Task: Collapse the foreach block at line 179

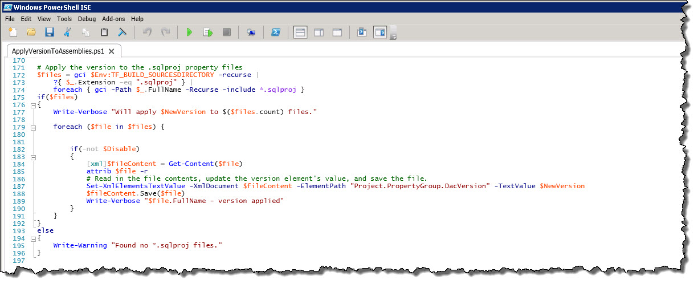Action: (32, 127)
